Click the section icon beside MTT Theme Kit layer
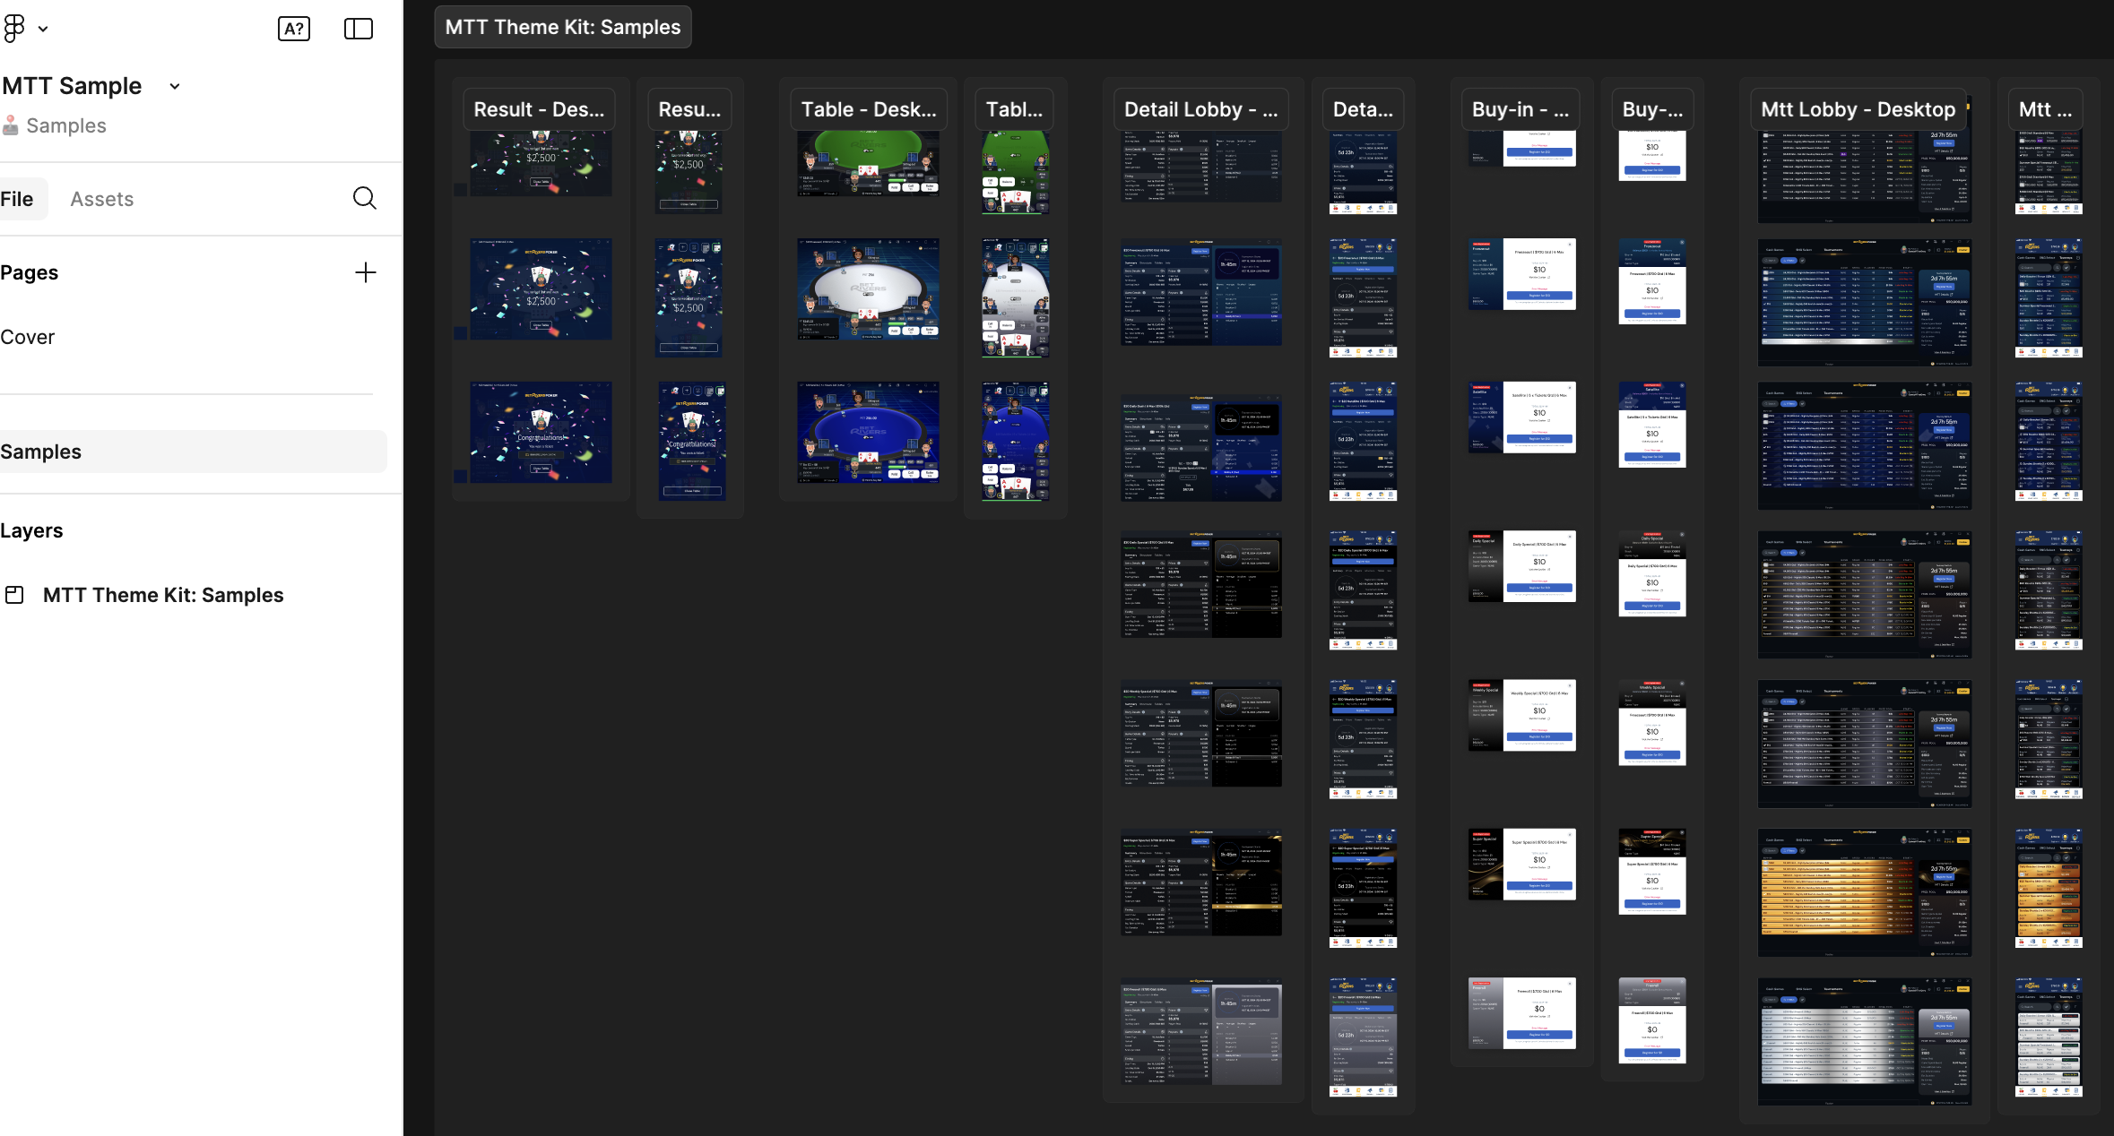This screenshot has height=1136, width=2114. coord(14,595)
